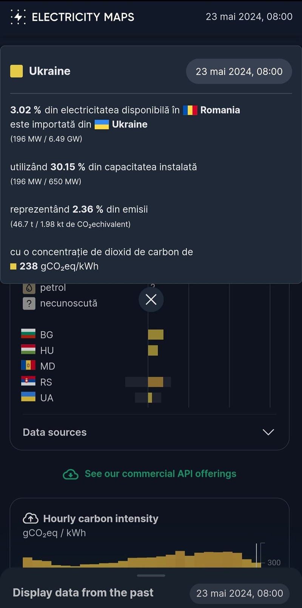Click the petrol oil drop icon

[29, 288]
